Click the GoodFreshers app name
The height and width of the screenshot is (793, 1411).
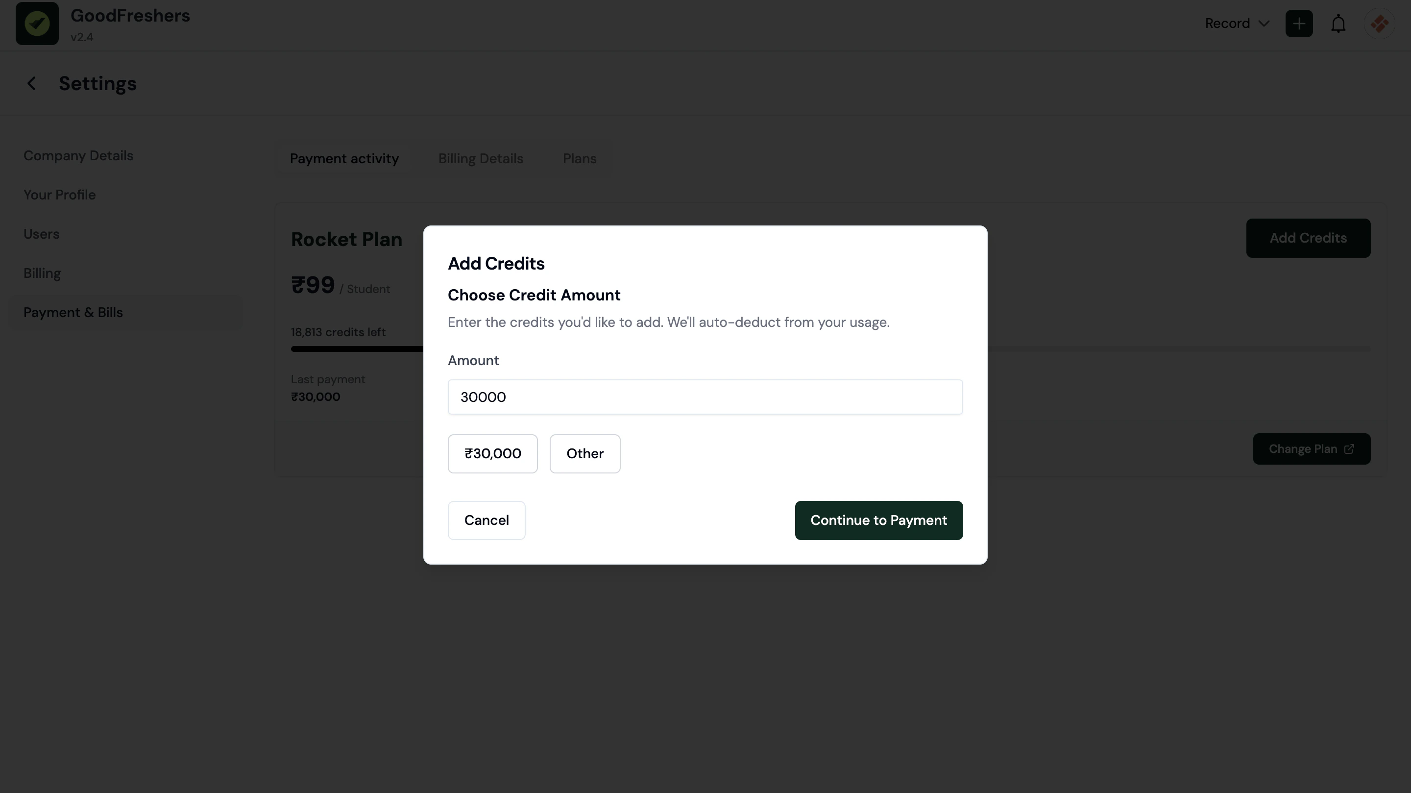point(130,15)
